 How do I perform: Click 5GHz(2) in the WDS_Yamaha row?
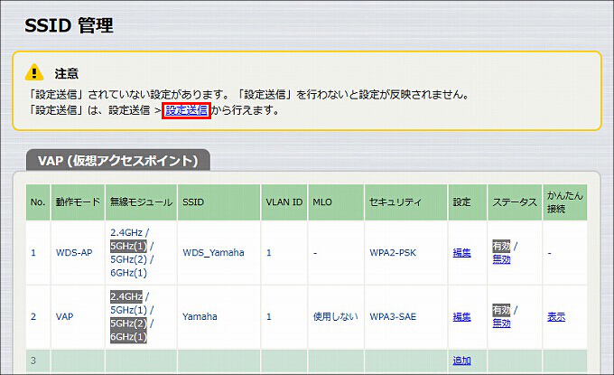tap(128, 259)
